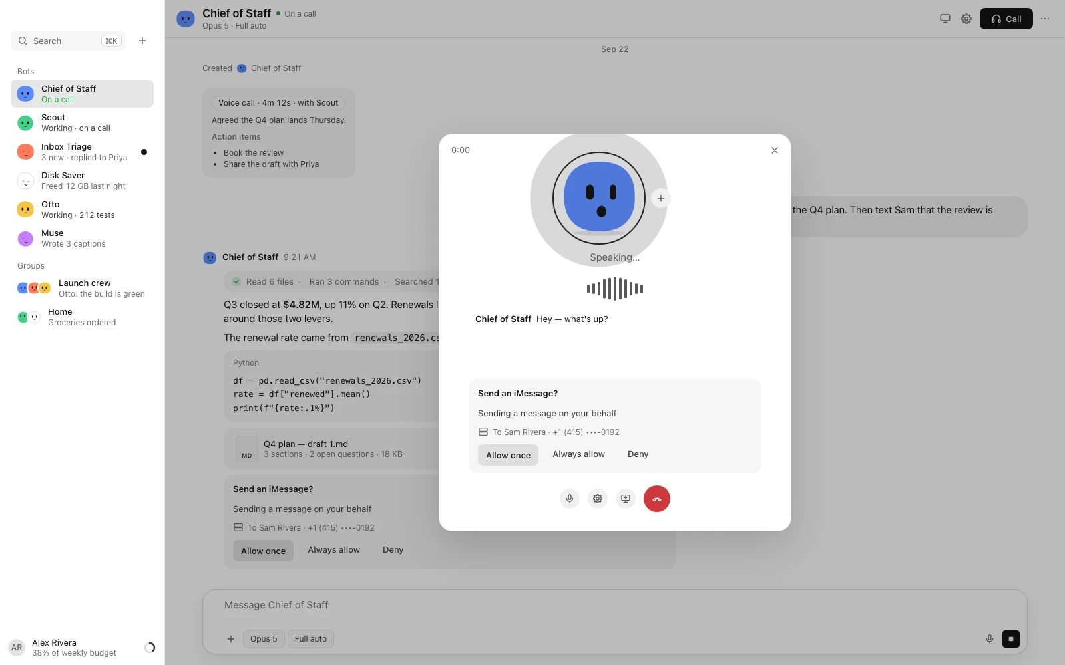1065x665 pixels.
Task: Click the Ran 3 commands activity step
Action: [343, 282]
